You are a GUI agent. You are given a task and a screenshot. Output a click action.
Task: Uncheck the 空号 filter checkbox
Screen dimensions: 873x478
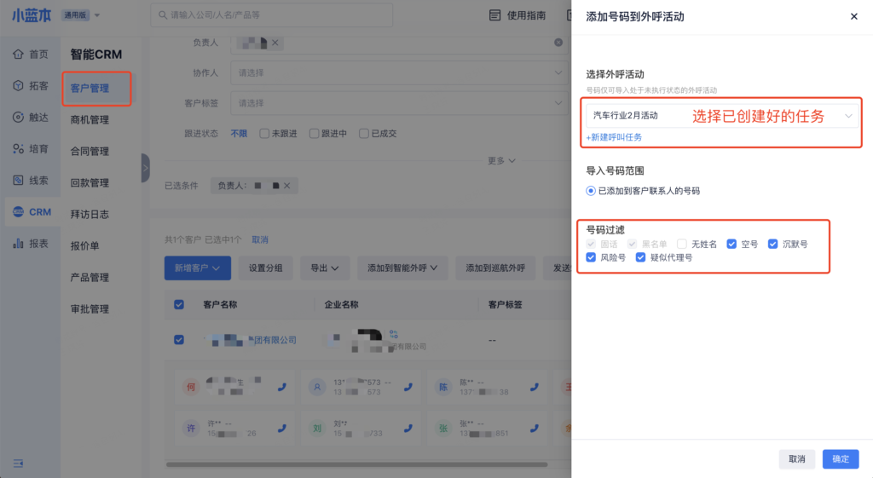pyautogui.click(x=731, y=244)
